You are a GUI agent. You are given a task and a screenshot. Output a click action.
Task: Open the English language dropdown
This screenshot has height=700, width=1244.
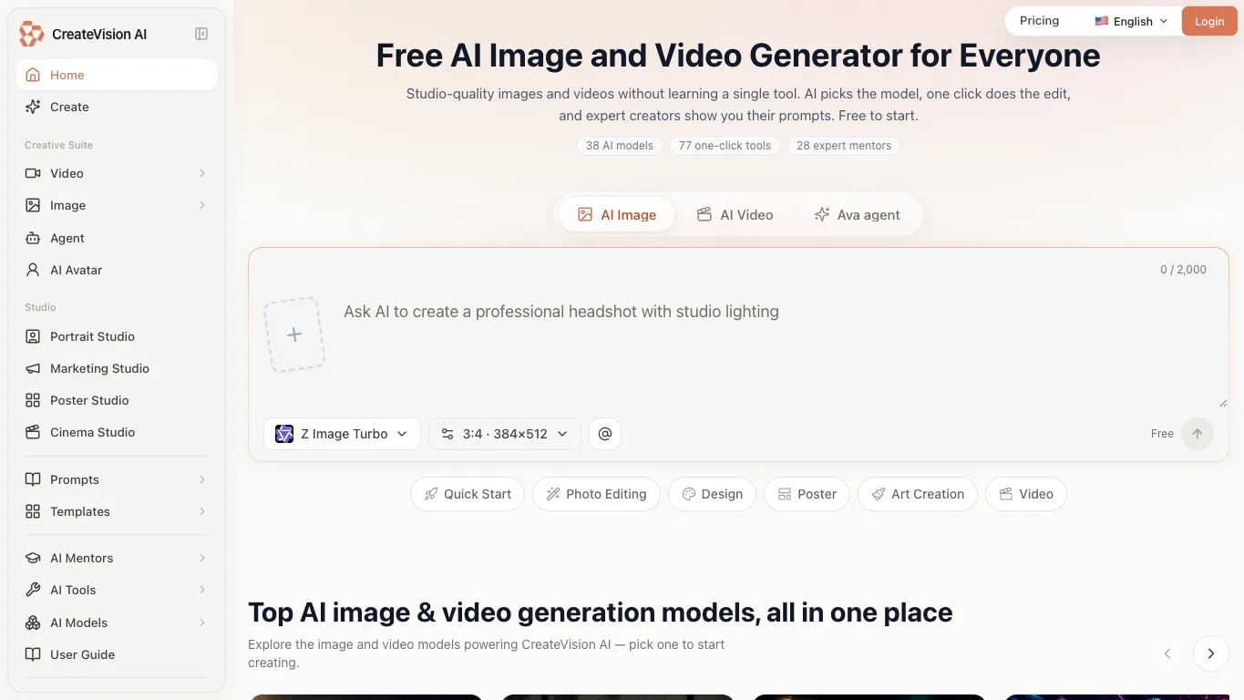point(1131,21)
